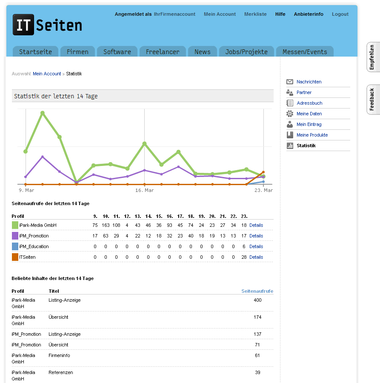This screenshot has height=383, width=380.
Task: Open the Startseite tab
Action: (x=35, y=51)
